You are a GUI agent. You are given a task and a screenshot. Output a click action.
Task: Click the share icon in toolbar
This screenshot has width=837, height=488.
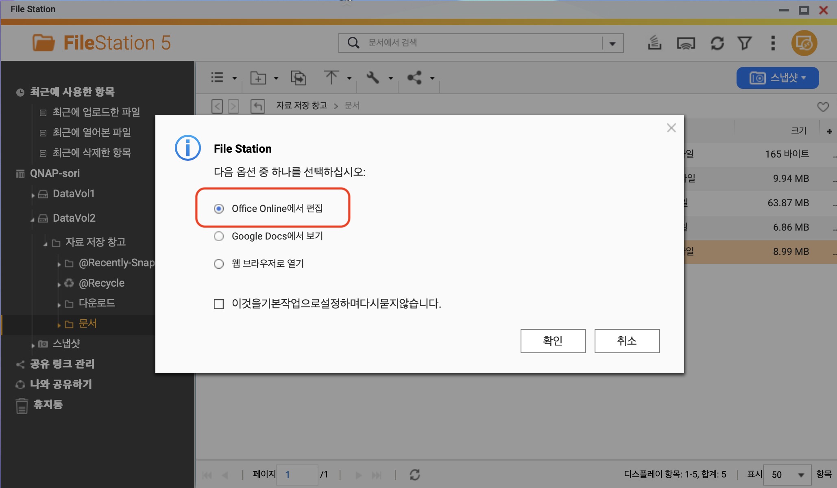click(x=414, y=78)
